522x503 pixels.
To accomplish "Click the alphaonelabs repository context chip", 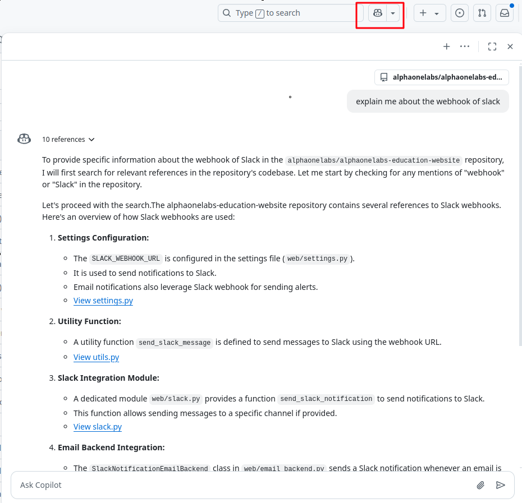I will (x=441, y=77).
